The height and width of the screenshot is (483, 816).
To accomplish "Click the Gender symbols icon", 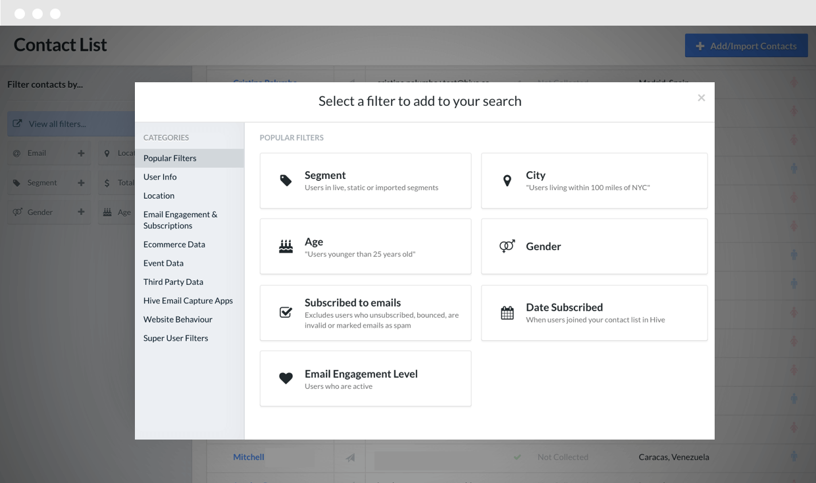I will pos(507,246).
